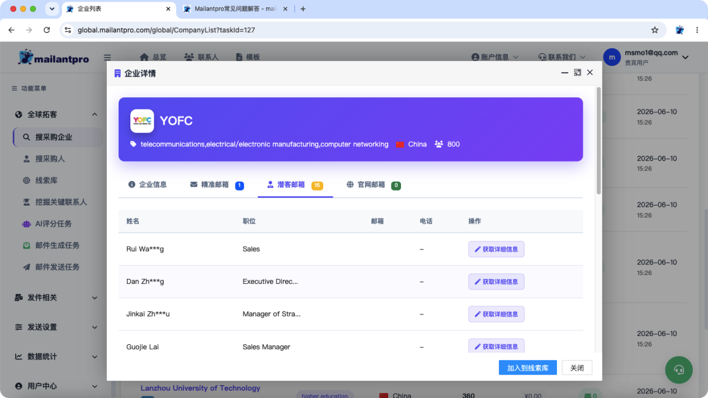Click 获取详细信息 for Rui Wa***g
Image resolution: width=708 pixels, height=398 pixels.
(x=496, y=249)
